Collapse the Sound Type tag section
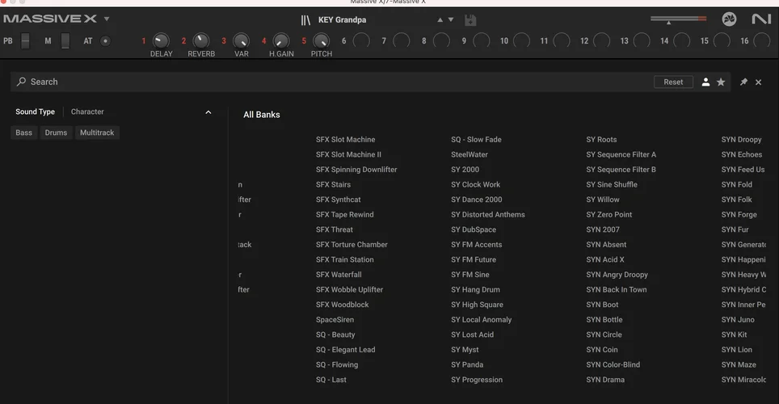Screen dimensions: 779x404 coord(208,112)
